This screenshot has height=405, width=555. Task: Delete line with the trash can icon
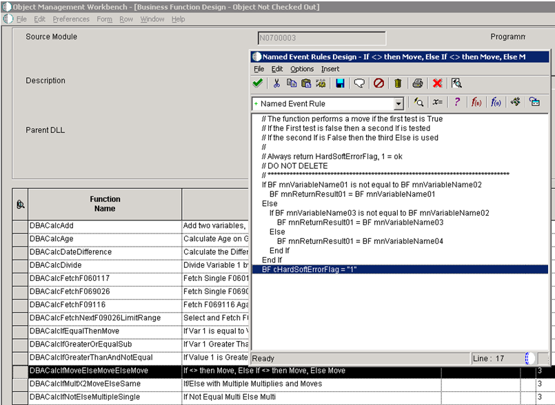tap(398, 83)
